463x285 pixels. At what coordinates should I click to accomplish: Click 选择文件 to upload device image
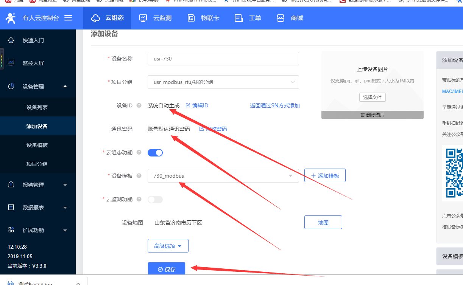click(372, 97)
